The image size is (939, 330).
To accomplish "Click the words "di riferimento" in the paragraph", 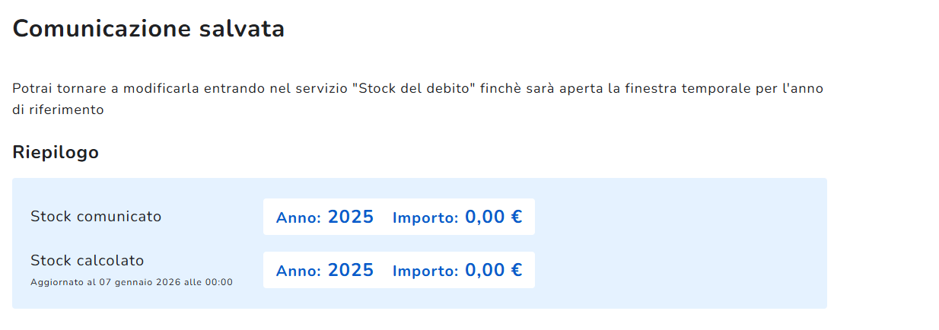I will click(58, 109).
